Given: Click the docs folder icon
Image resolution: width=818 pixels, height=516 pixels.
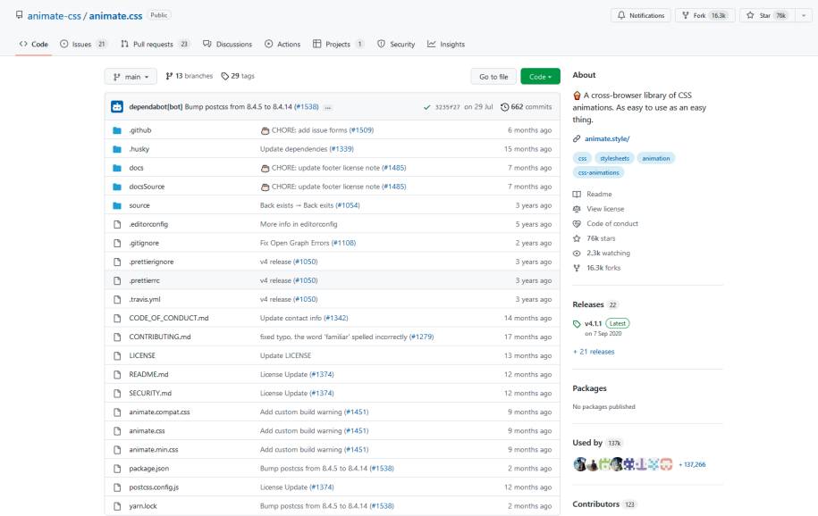Looking at the screenshot, I should [x=117, y=168].
